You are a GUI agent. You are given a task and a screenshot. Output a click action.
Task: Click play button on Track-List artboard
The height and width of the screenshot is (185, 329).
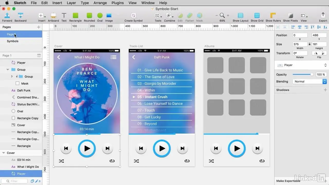tap(162, 148)
